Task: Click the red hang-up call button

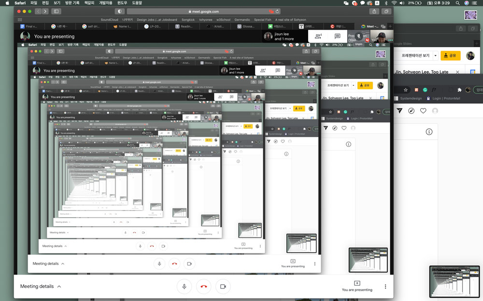Action: point(203,287)
